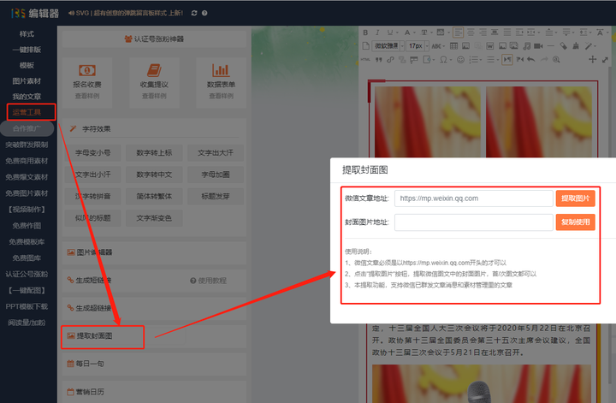Click the move cross-arrows icon
The image size is (616, 403).
click(x=592, y=60)
